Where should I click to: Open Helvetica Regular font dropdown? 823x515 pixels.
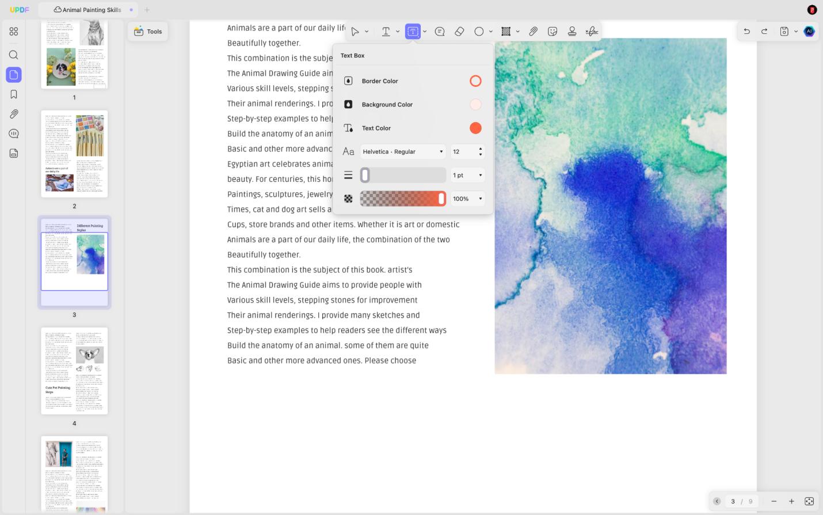point(403,152)
